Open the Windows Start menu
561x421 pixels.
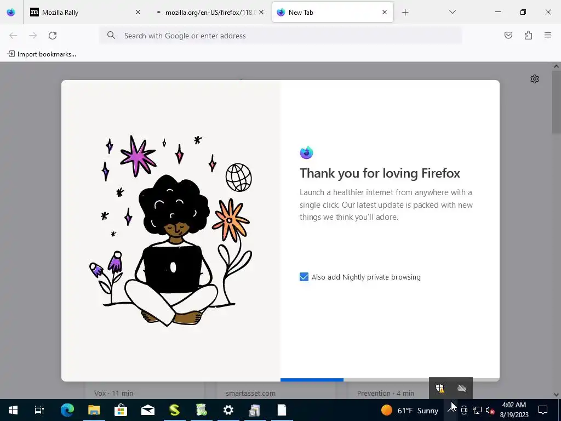click(x=13, y=410)
